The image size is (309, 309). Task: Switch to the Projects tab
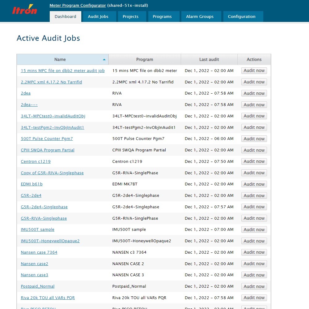pos(130,17)
